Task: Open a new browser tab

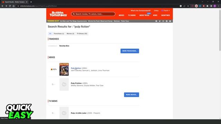Action: click(31, 2)
